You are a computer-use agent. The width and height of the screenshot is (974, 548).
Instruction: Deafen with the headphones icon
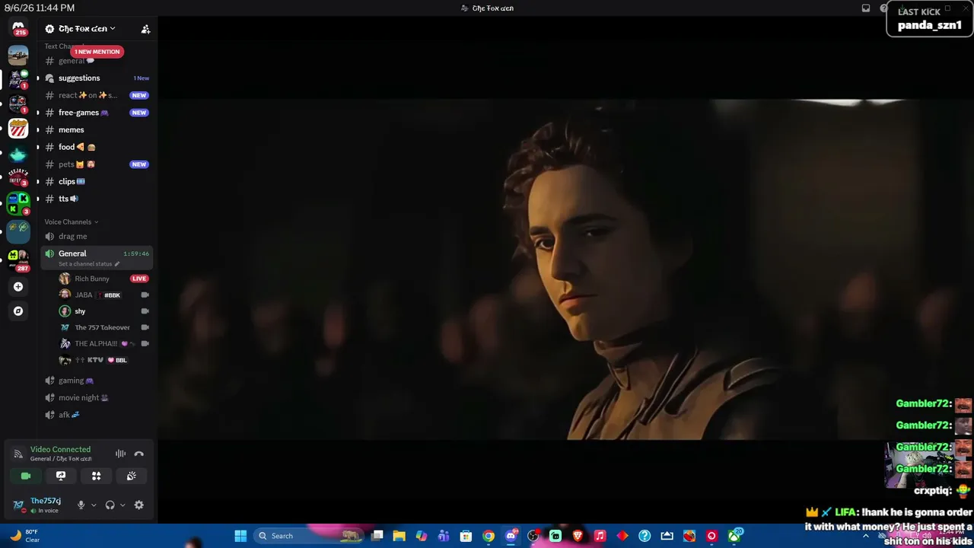[110, 505]
